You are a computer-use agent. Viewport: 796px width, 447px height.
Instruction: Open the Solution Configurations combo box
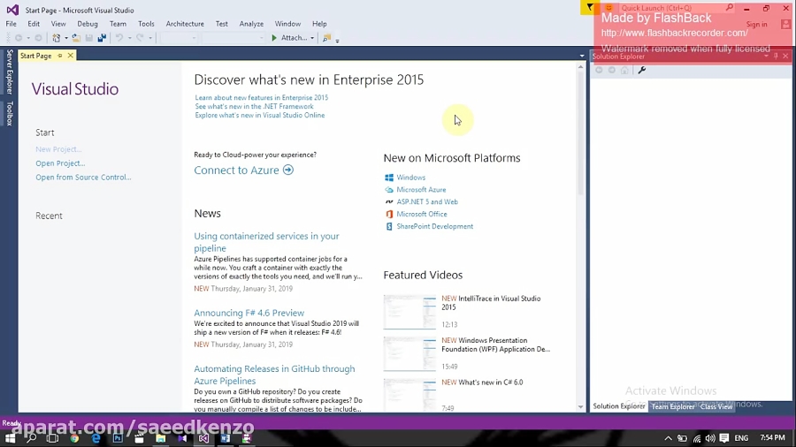[179, 38]
